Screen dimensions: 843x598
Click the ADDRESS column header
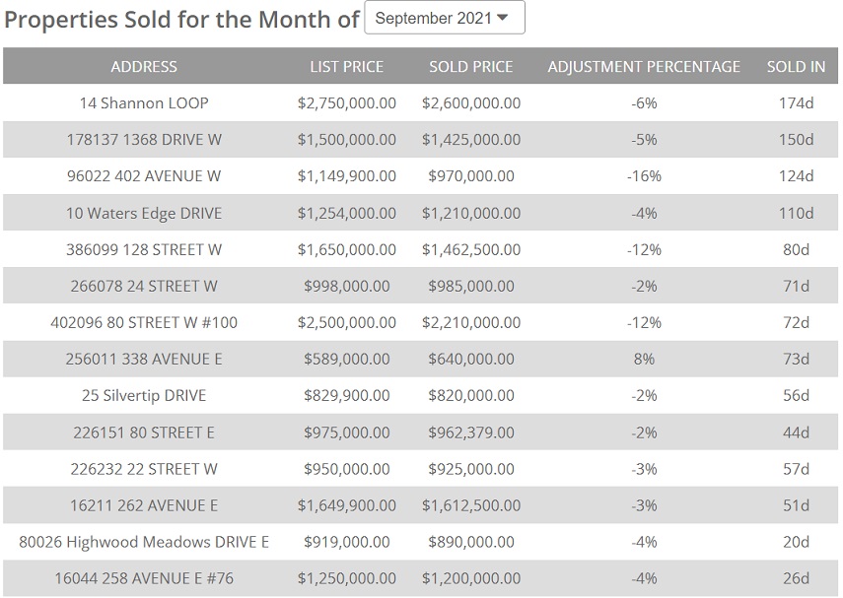tap(144, 67)
